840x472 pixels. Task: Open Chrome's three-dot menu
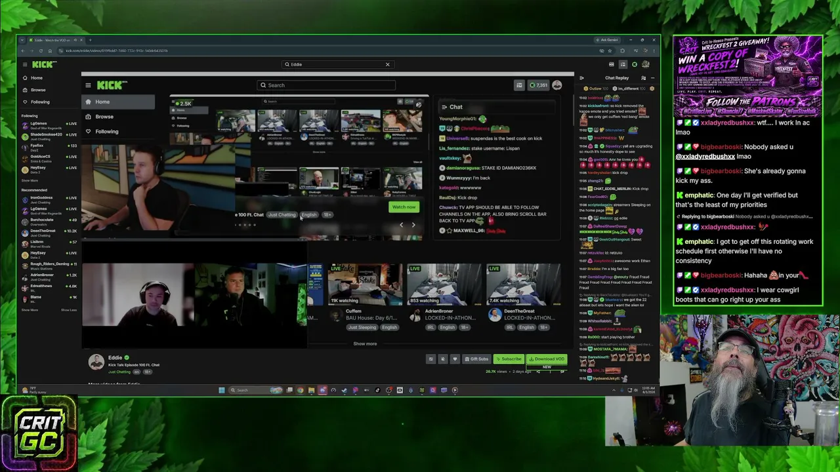653,50
